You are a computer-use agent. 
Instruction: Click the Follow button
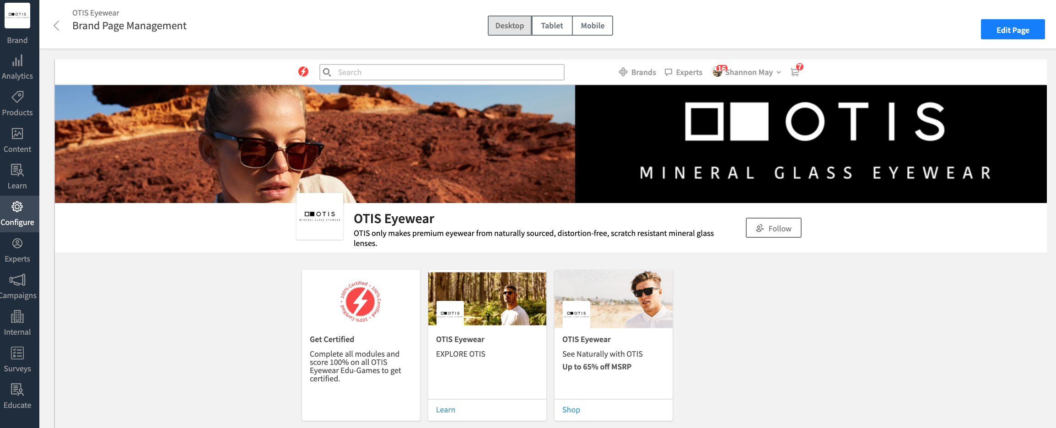[773, 228]
